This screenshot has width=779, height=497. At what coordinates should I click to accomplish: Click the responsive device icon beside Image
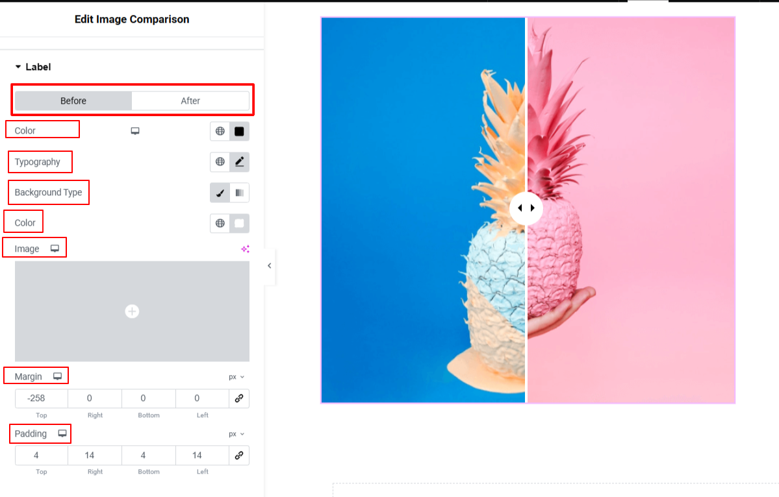point(55,248)
